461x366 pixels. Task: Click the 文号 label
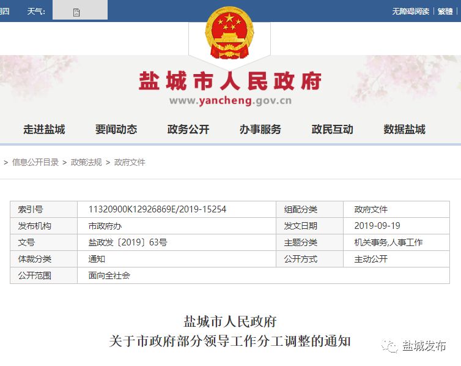(x=26, y=242)
